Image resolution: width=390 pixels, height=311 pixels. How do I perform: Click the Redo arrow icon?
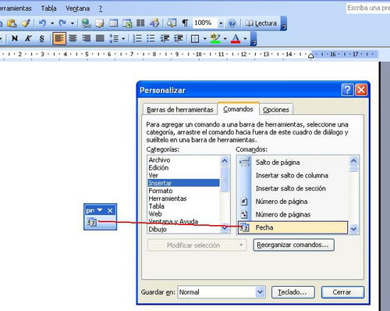(62, 23)
